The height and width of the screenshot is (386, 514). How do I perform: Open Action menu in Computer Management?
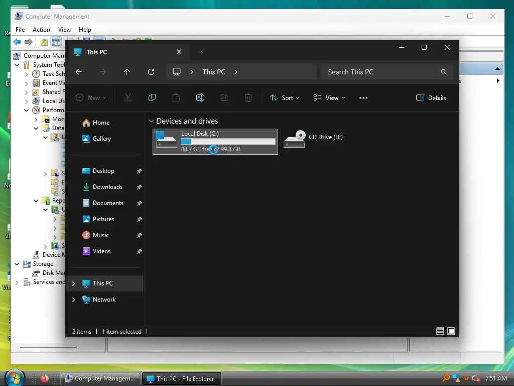pyautogui.click(x=41, y=30)
